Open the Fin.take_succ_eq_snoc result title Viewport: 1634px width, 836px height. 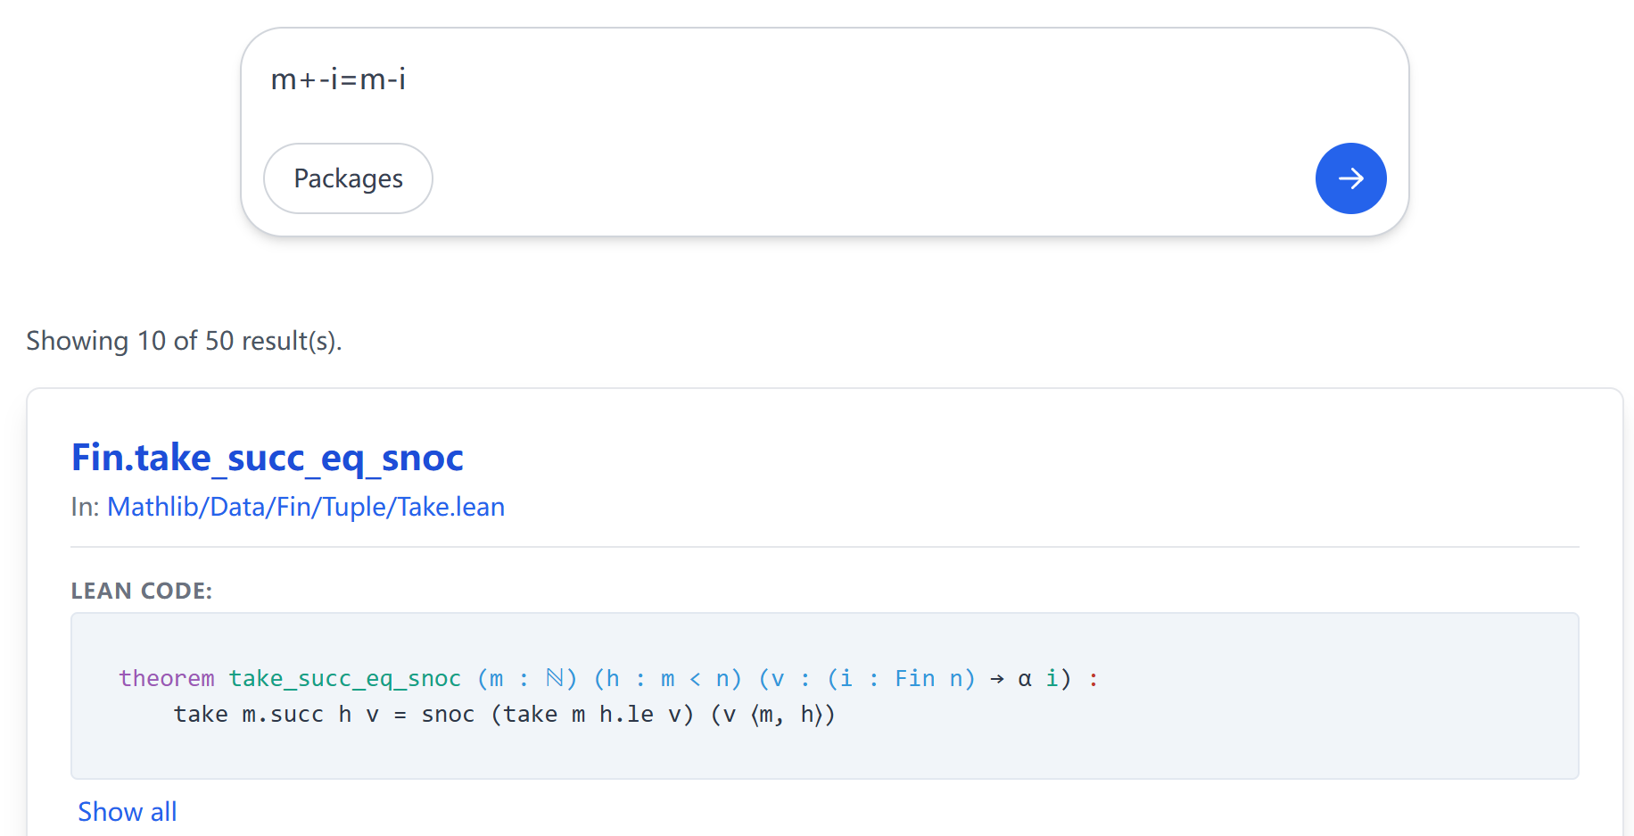coord(267,458)
